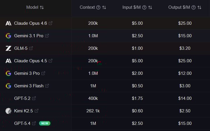The image size is (210, 131).
Task: Select the $25.00 output price for Claude Opus 4.6
Action: click(185, 23)
